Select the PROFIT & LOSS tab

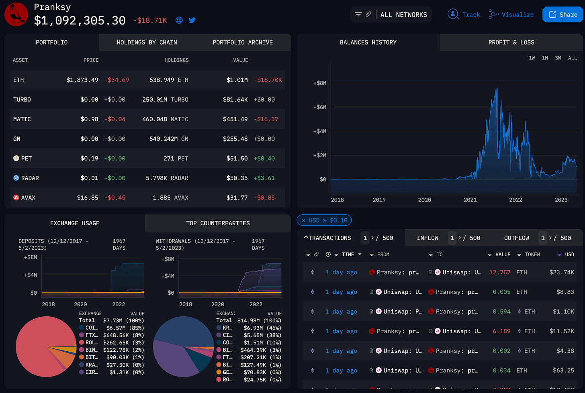point(511,42)
